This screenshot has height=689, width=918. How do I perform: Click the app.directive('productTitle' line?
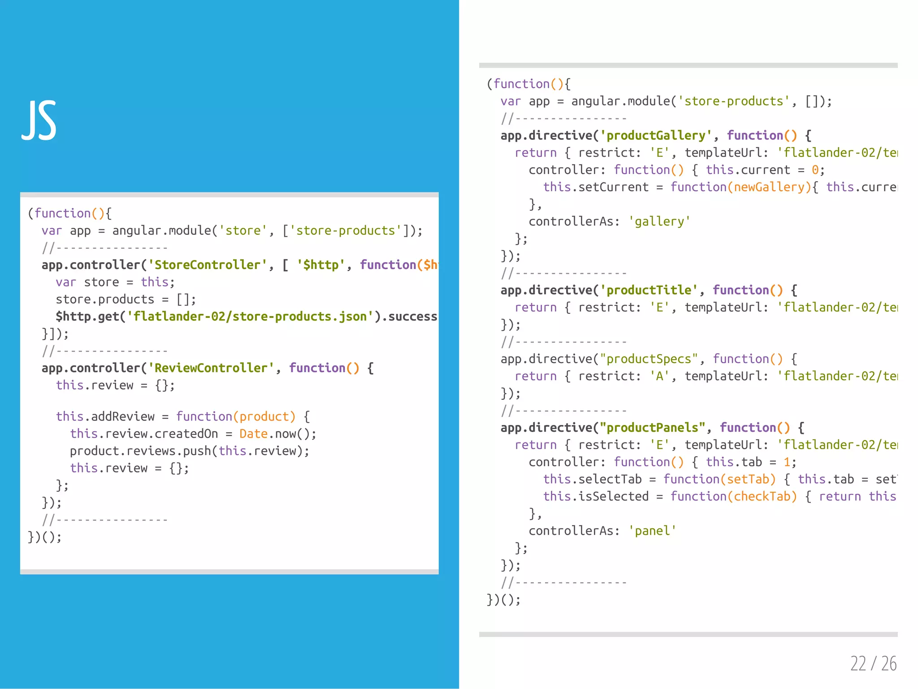649,290
